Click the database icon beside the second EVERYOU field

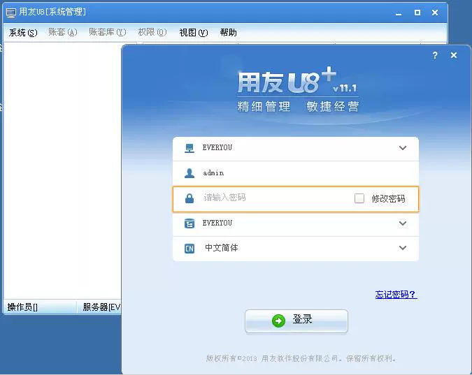pyautogui.click(x=189, y=223)
